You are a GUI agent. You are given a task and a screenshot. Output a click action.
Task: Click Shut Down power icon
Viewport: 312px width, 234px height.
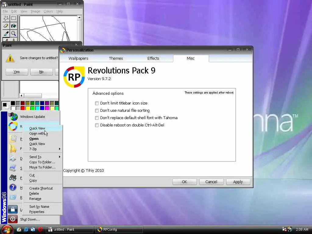coord(13,219)
